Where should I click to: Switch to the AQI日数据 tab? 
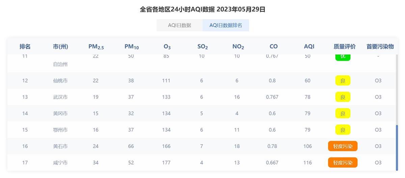[180, 25]
